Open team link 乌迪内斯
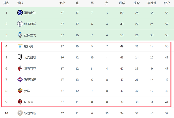Viewport: 174px width, 118px height. click(x=30, y=113)
